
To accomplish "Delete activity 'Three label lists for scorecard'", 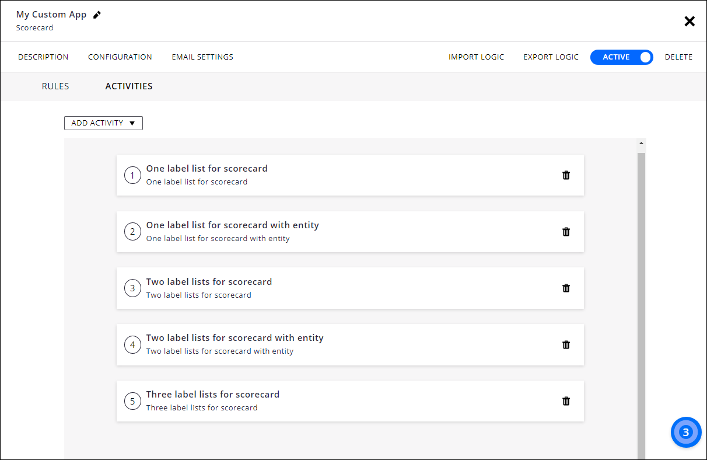I will [566, 401].
